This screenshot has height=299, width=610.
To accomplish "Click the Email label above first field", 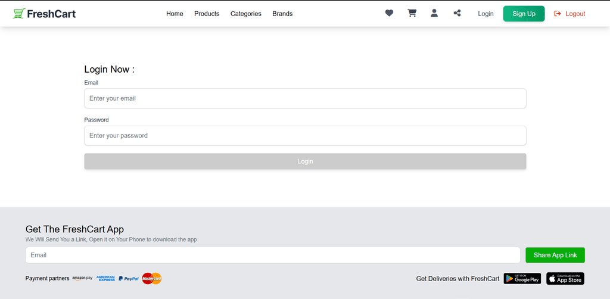I will tap(91, 82).
